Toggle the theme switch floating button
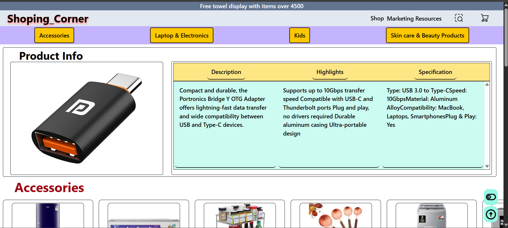Screen dimensions: 508x228 pos(491,197)
